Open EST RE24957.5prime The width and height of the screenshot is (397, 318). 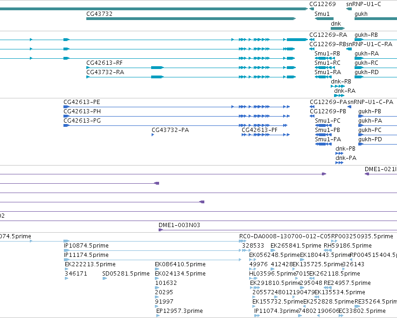click(347, 283)
